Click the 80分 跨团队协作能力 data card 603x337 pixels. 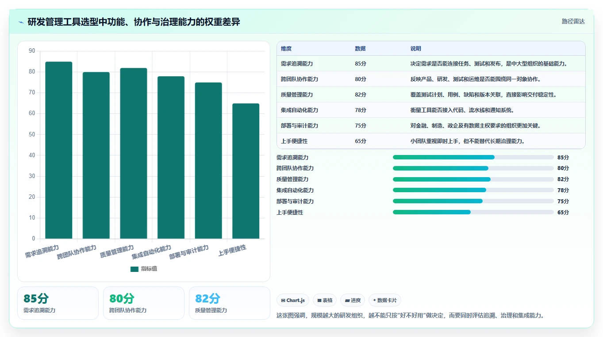coord(144,303)
